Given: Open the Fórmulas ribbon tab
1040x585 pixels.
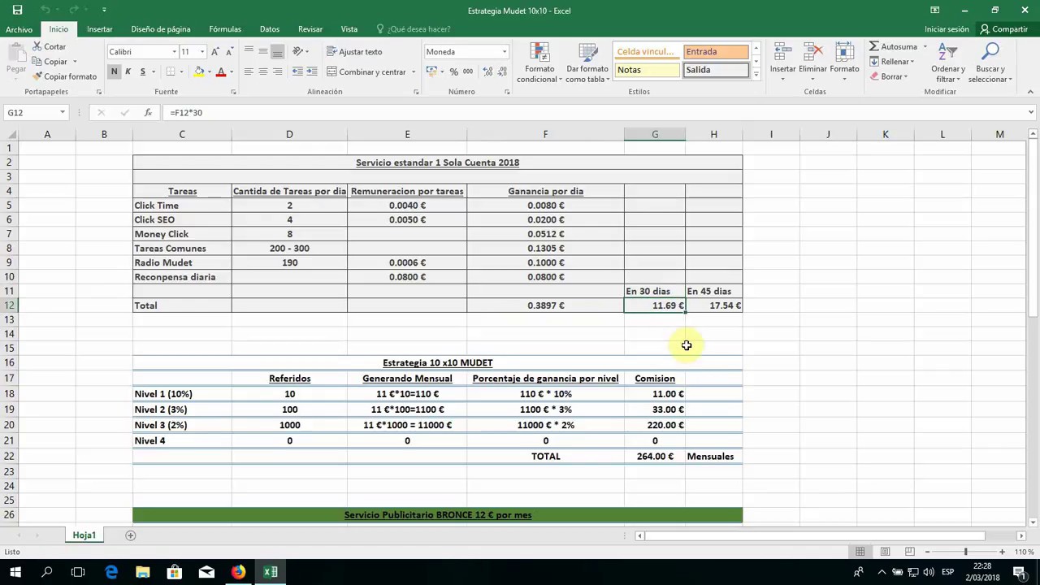Looking at the screenshot, I should tap(224, 29).
